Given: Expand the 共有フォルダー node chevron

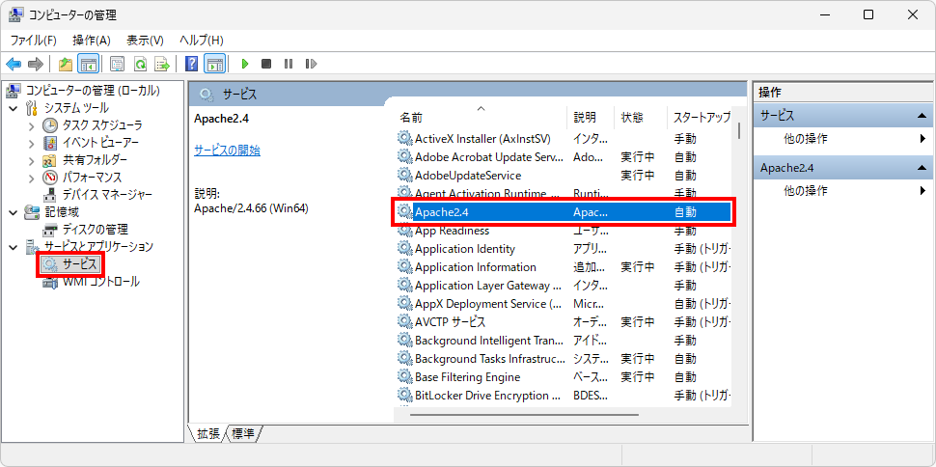Looking at the screenshot, I should [32, 160].
